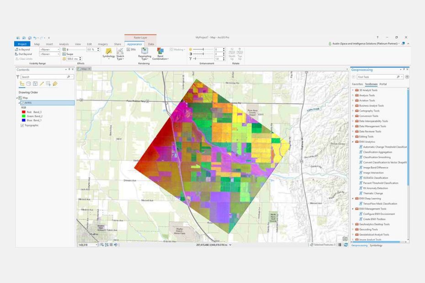Click the Geoprocessing back arrow
The image size is (425, 283).
click(353, 77)
